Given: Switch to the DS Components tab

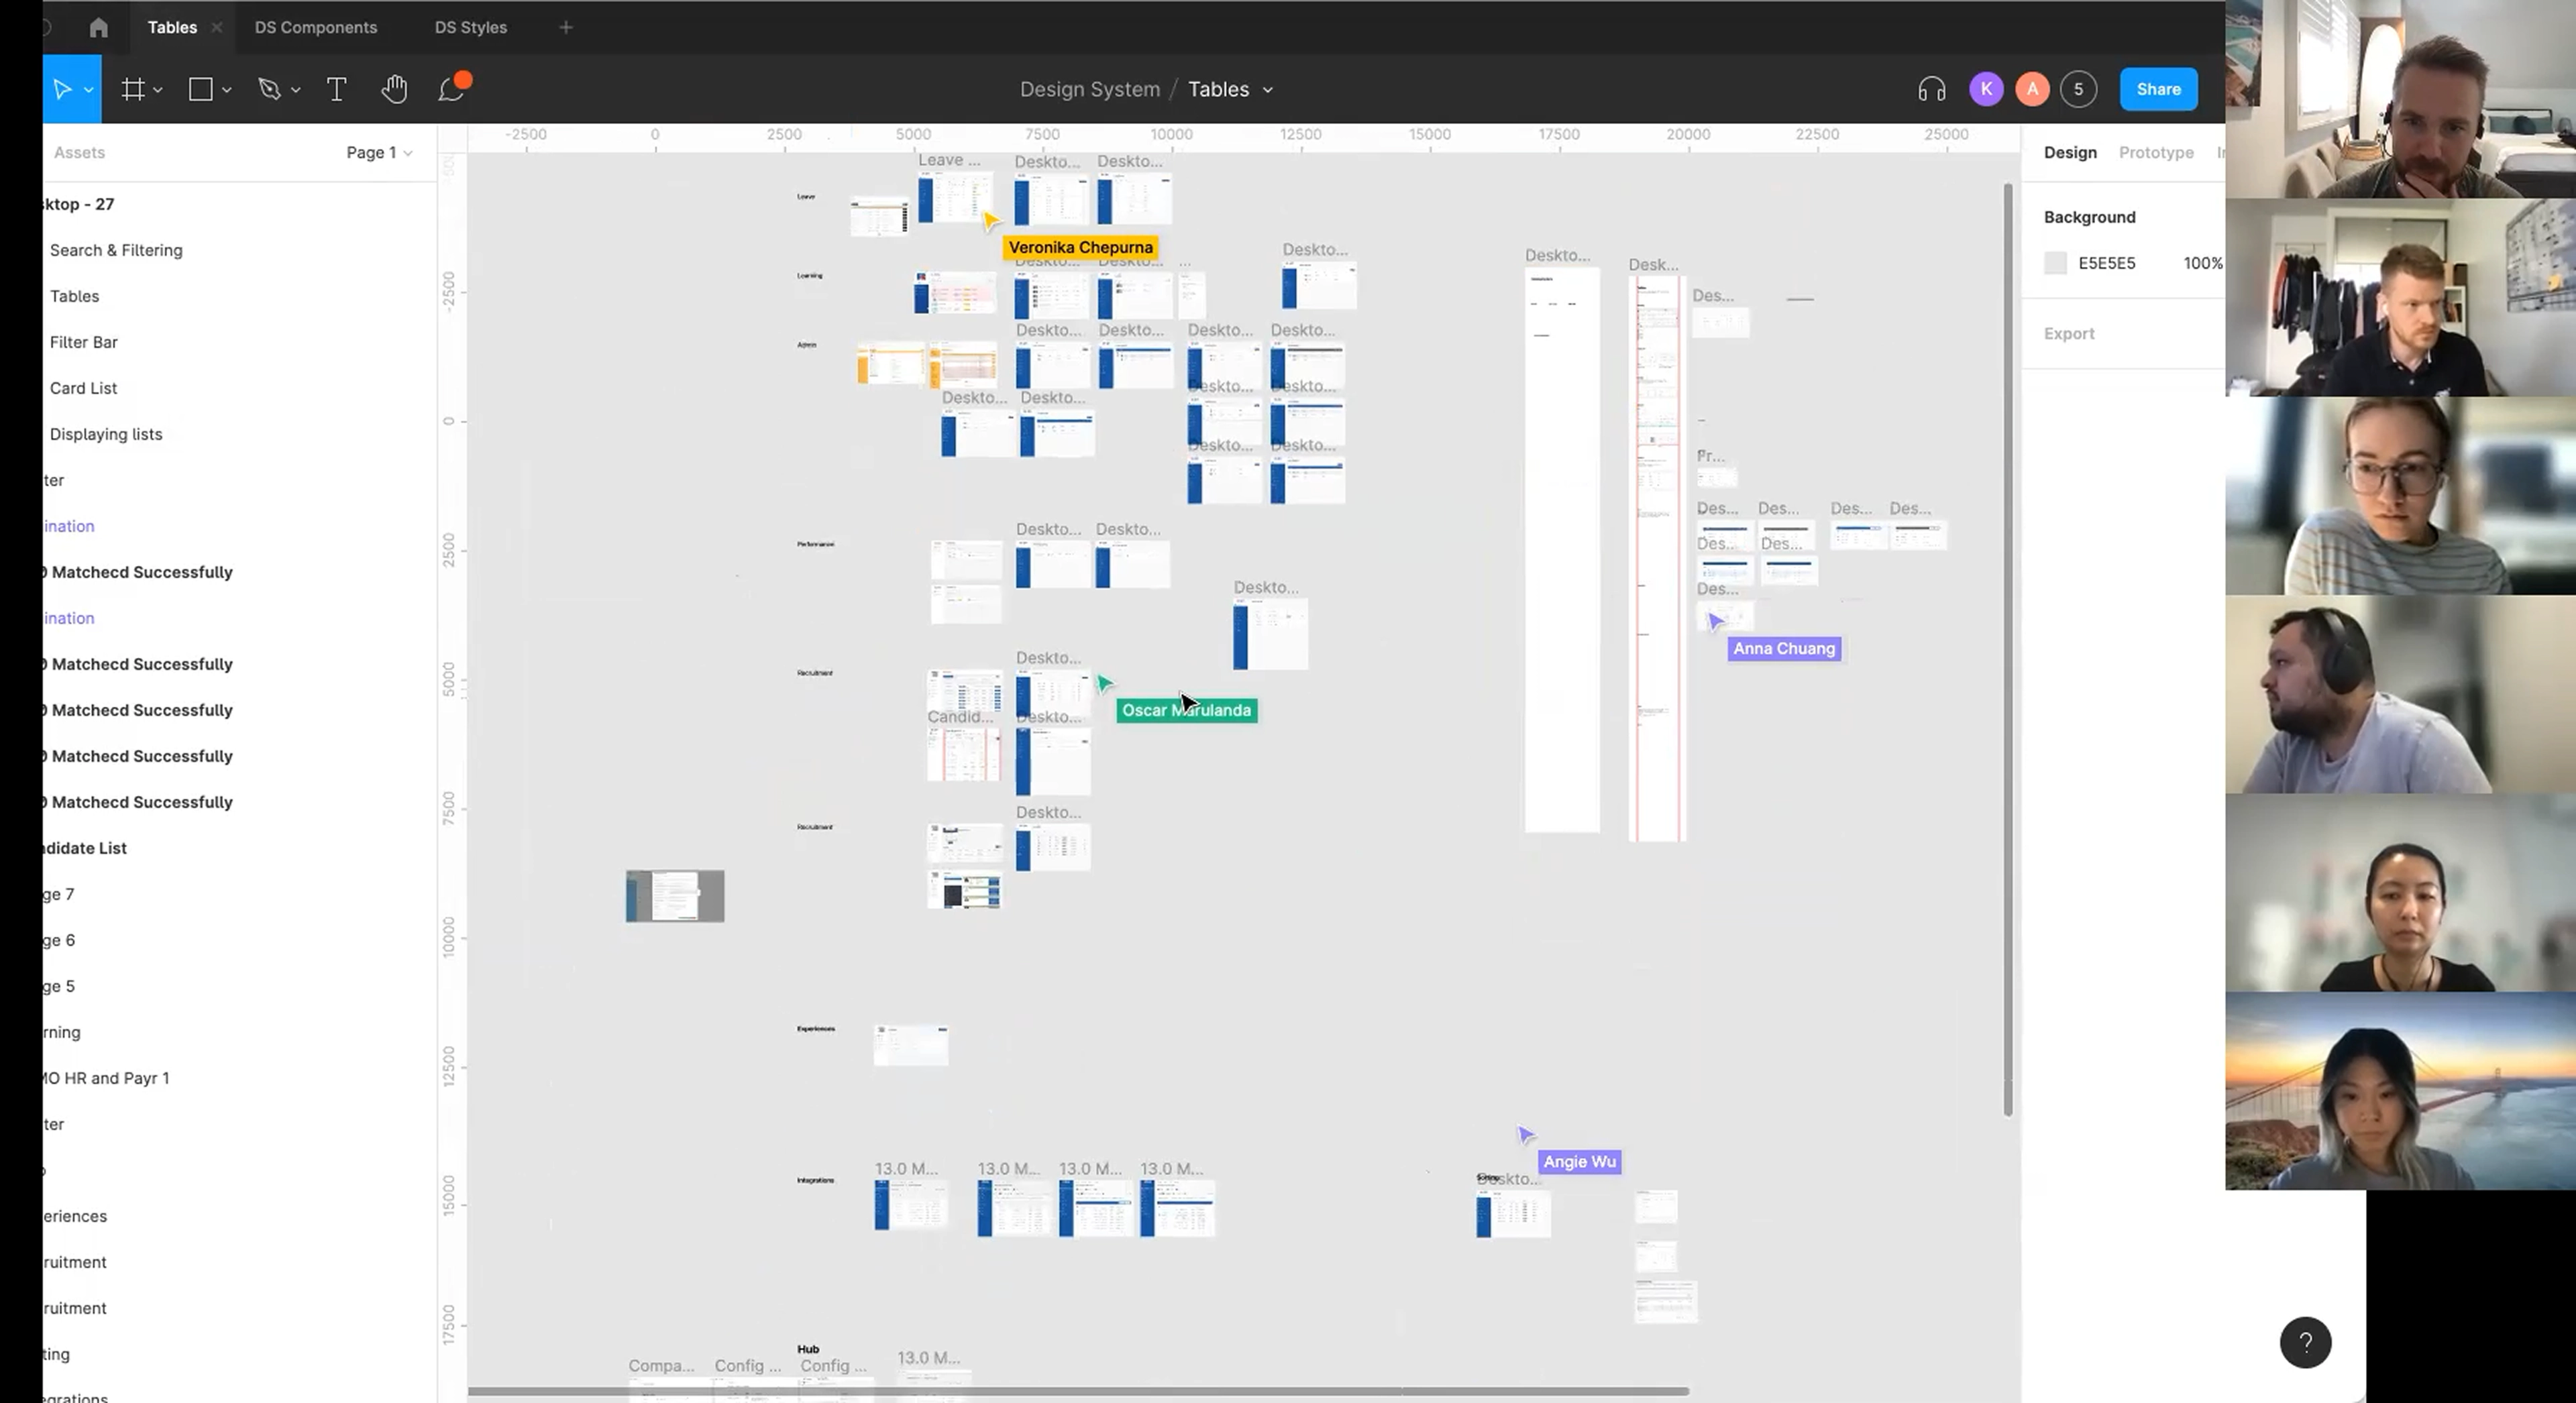Looking at the screenshot, I should 316,27.
